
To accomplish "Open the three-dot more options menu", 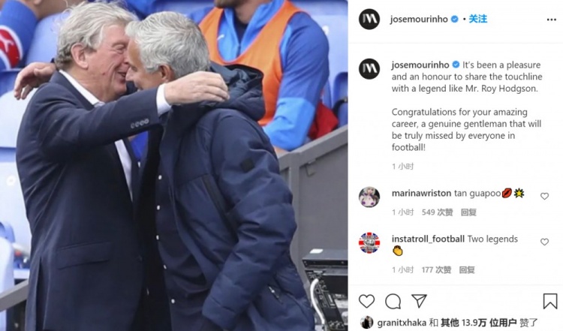I will point(552,20).
